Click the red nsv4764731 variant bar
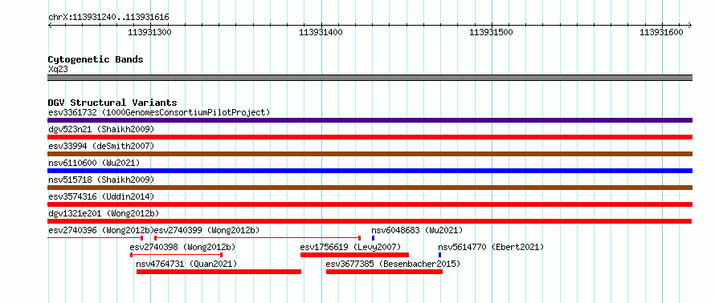The width and height of the screenshot is (715, 303). point(219,272)
